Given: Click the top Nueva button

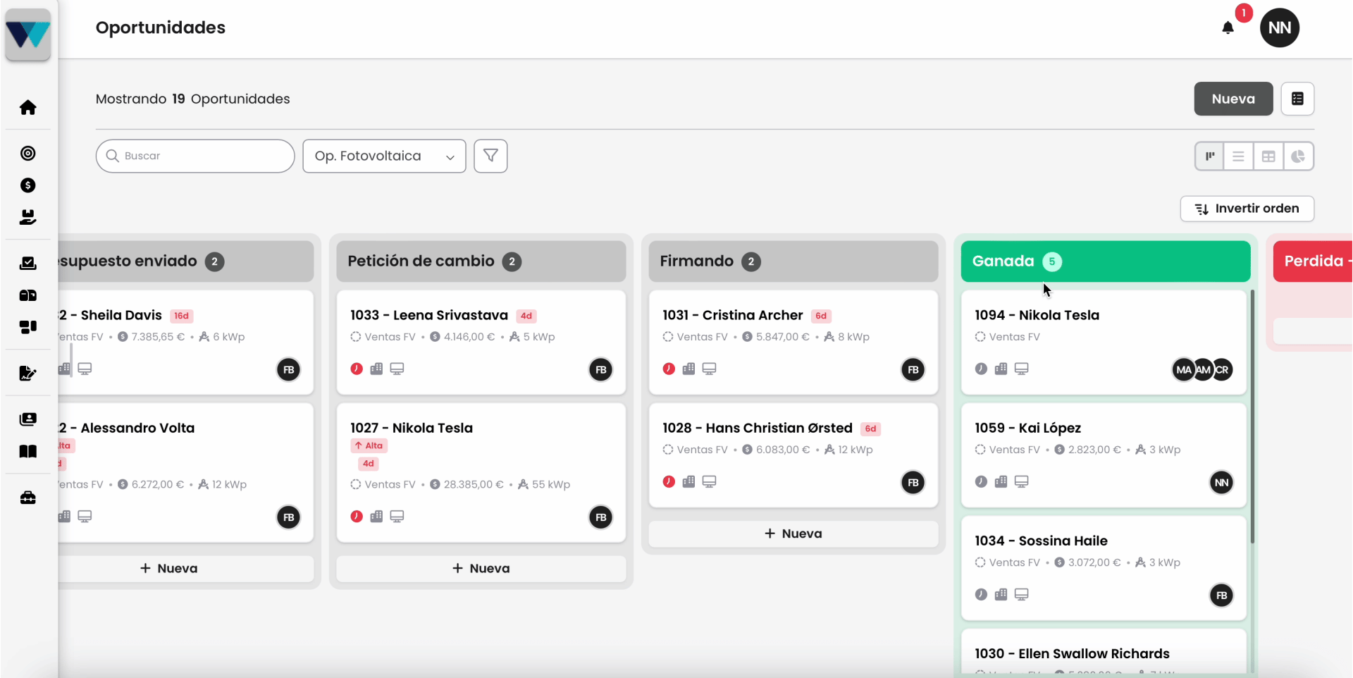Looking at the screenshot, I should (x=1233, y=99).
